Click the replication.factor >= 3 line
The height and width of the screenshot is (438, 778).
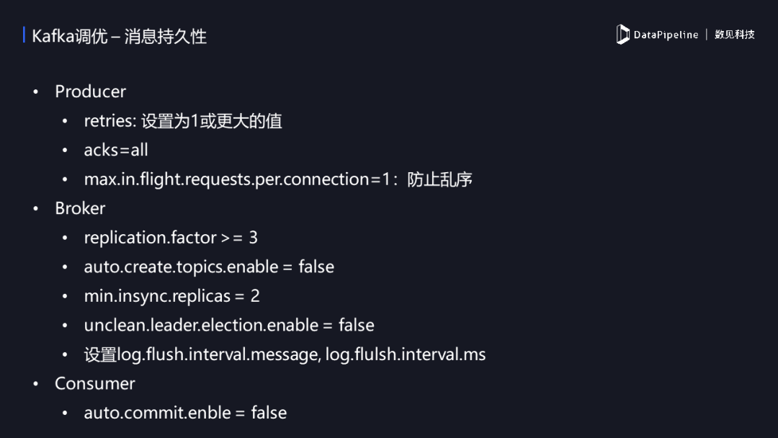point(170,238)
